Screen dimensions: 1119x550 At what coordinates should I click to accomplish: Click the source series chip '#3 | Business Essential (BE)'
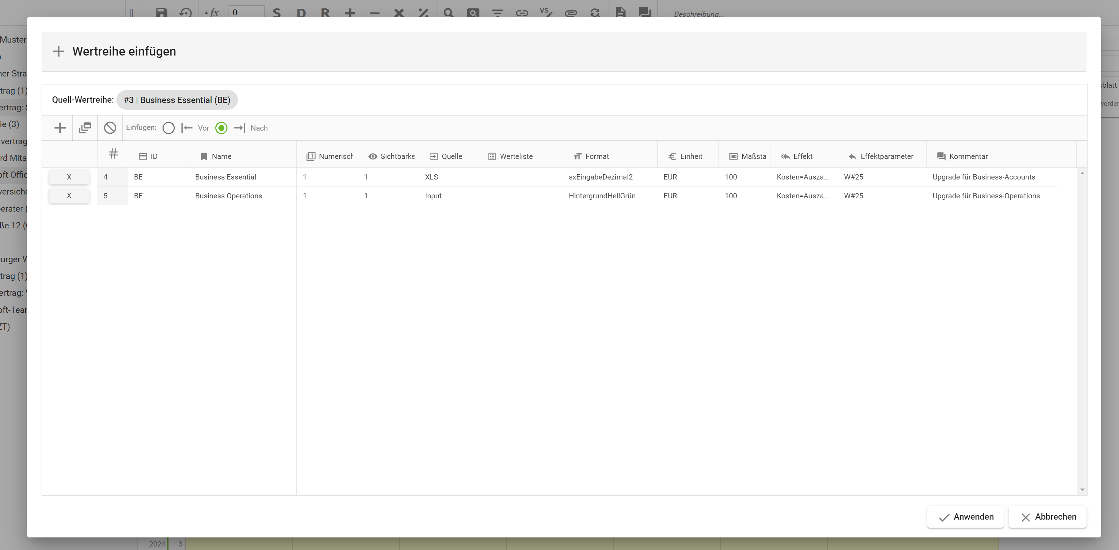(177, 100)
